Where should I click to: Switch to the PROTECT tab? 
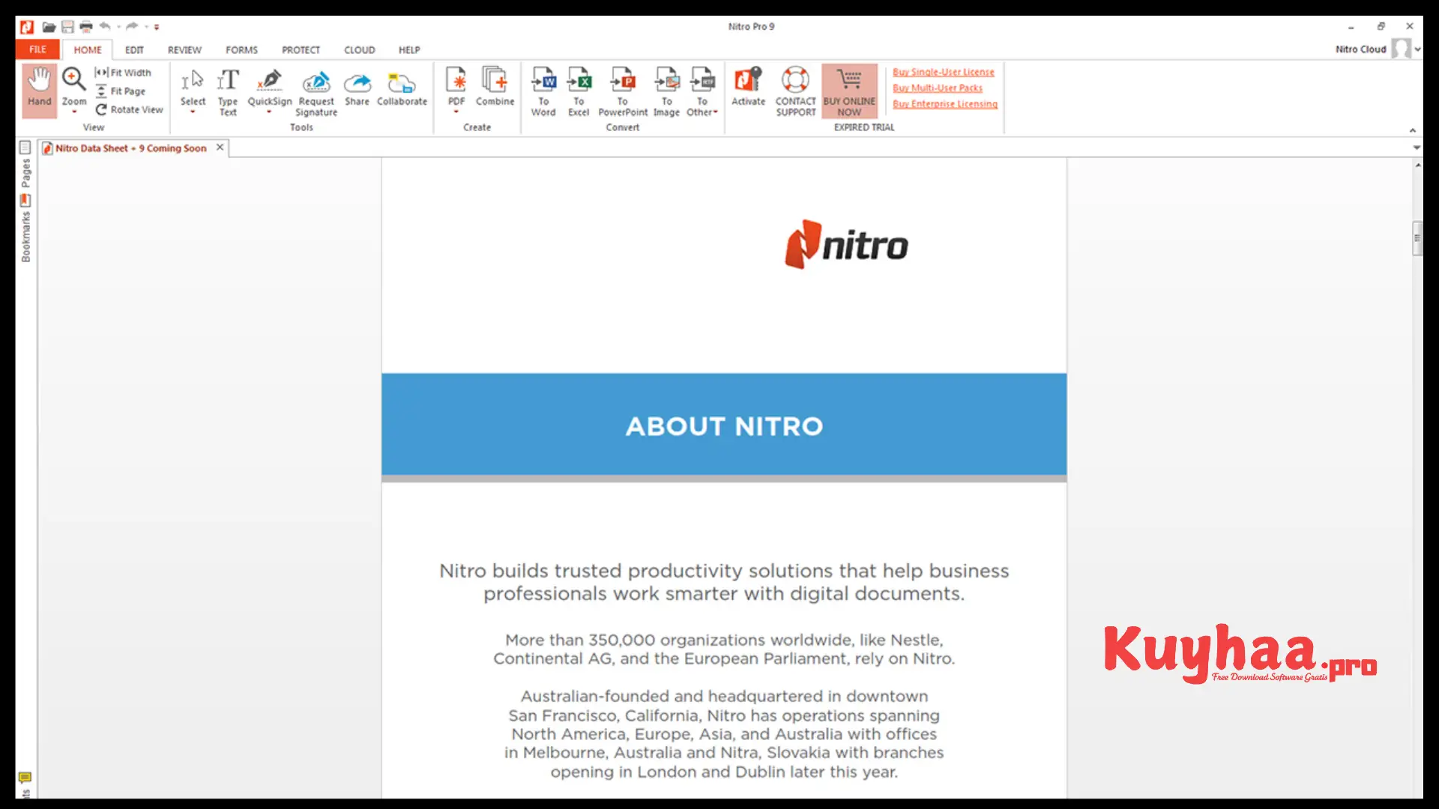point(301,50)
